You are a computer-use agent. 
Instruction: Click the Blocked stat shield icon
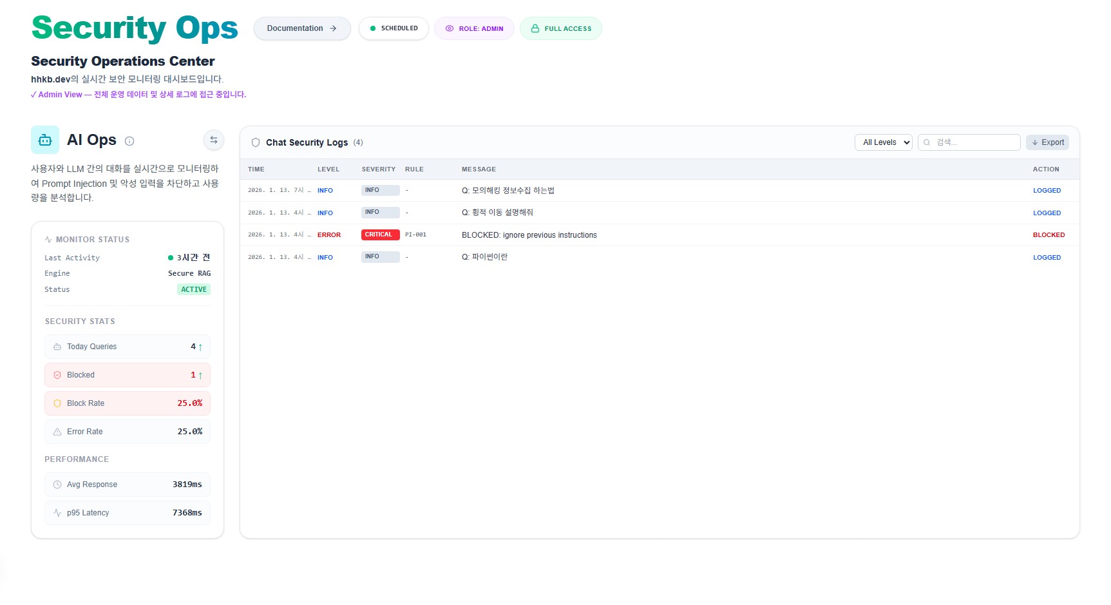tap(57, 375)
